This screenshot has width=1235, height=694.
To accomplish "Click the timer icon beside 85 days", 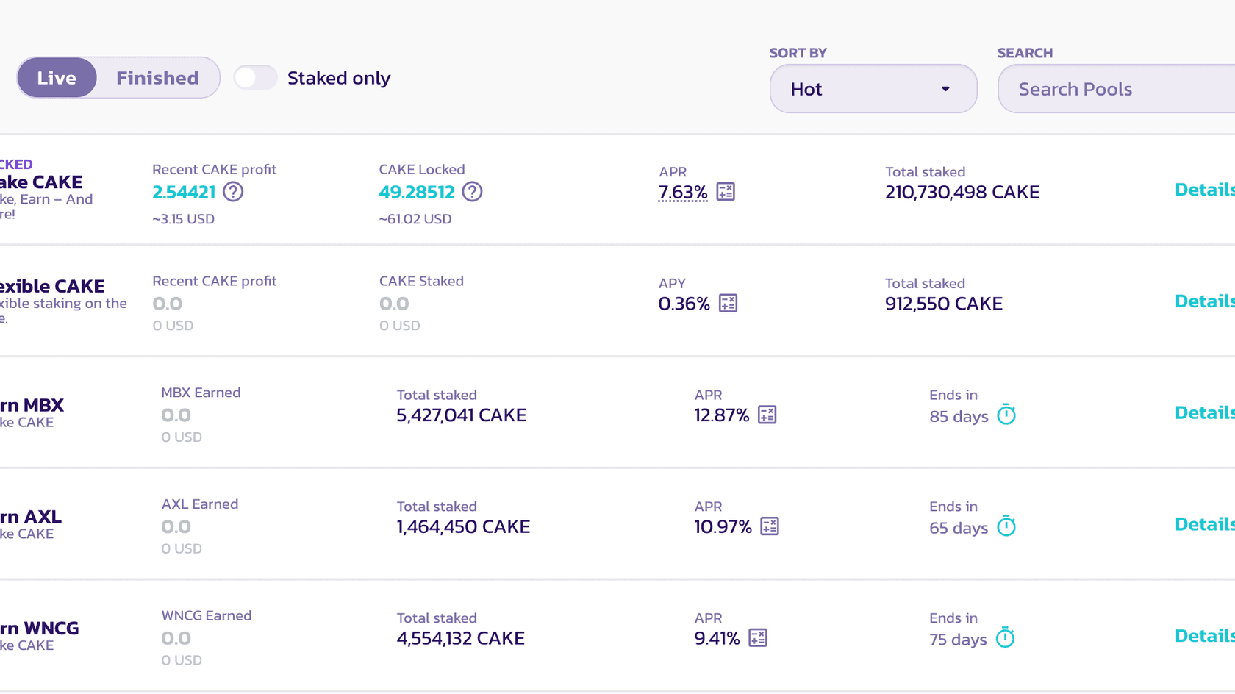I will tap(1006, 415).
